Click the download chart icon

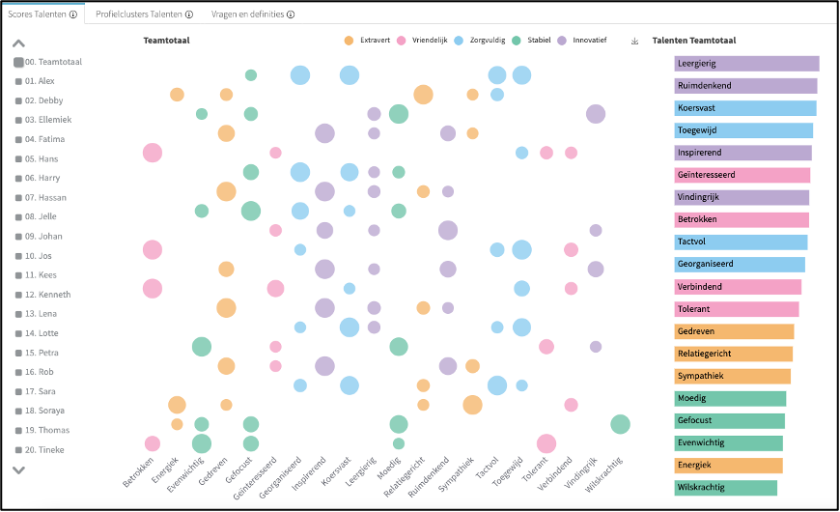pos(634,42)
